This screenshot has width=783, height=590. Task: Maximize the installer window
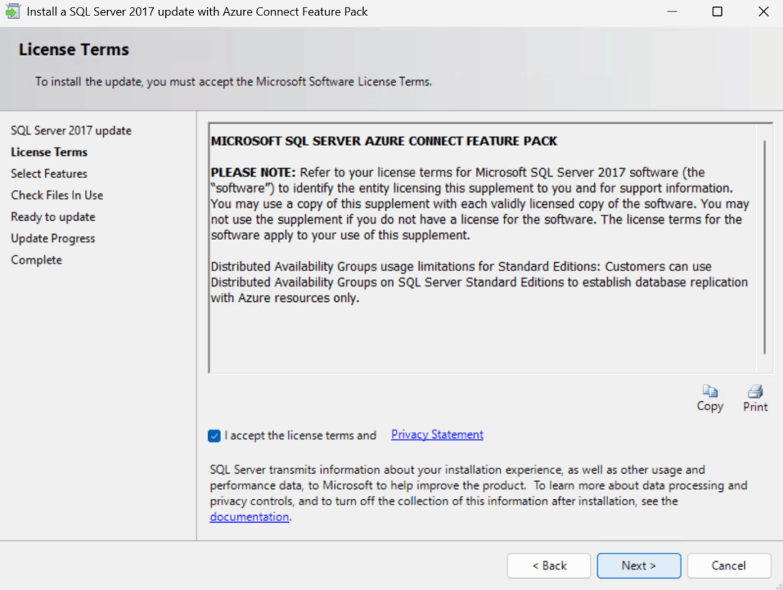click(717, 11)
